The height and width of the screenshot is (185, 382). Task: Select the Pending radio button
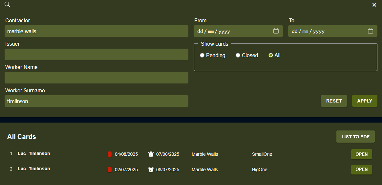(202, 55)
